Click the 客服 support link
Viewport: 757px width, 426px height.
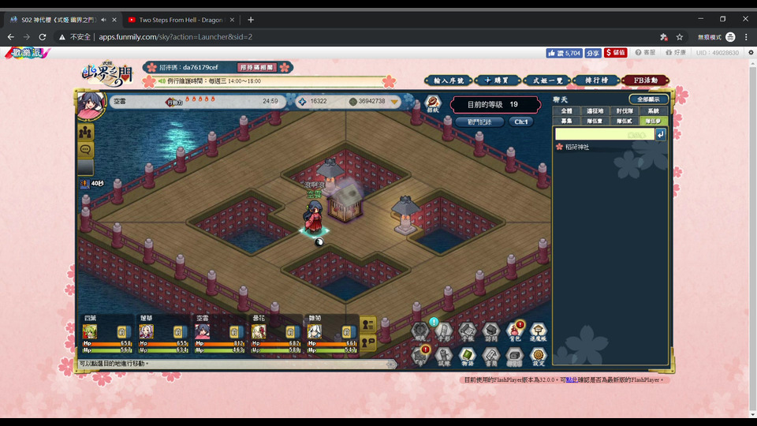point(645,53)
